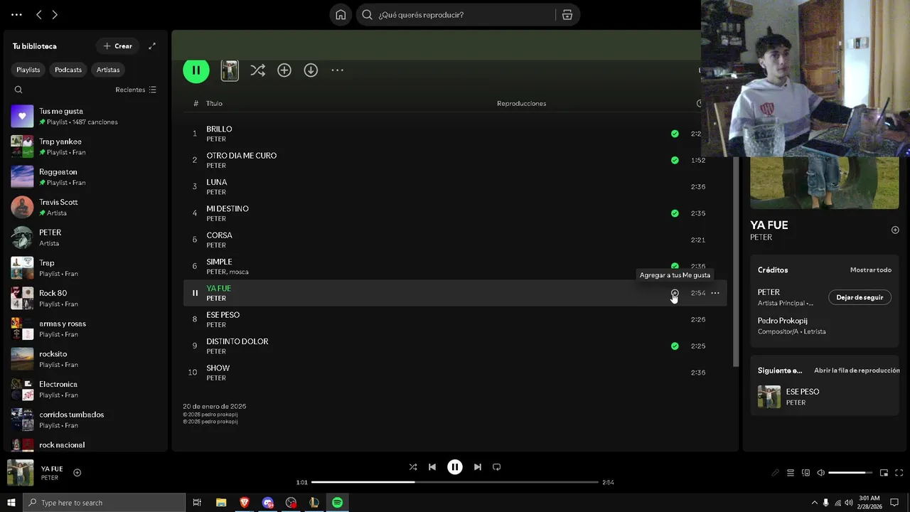This screenshot has height=512, width=910.
Task: Open the three-dot app menu at top left
Action: coord(16,15)
